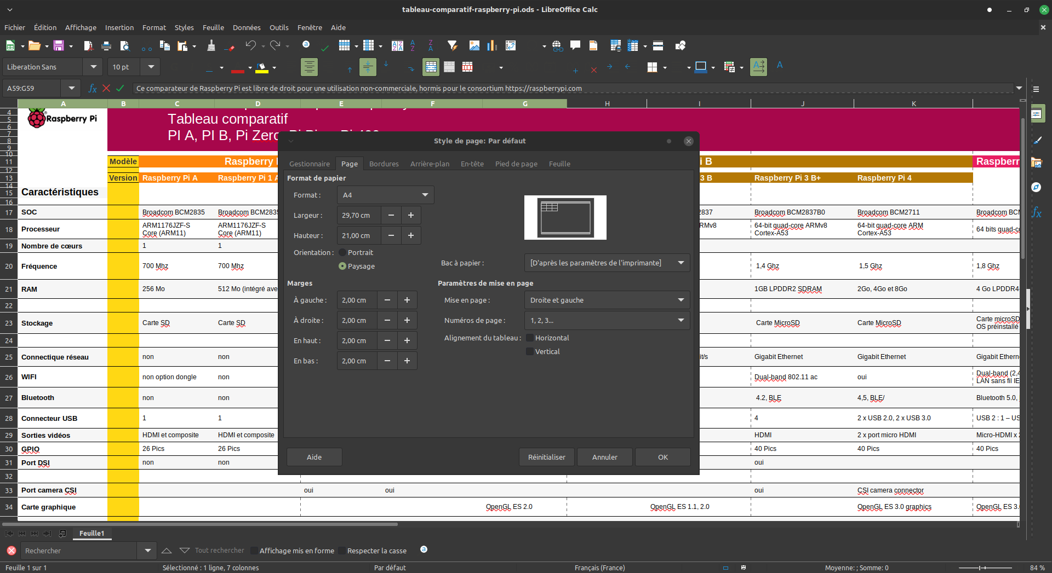Click the clone formatting paintbrush
The image size is (1052, 573).
click(211, 46)
